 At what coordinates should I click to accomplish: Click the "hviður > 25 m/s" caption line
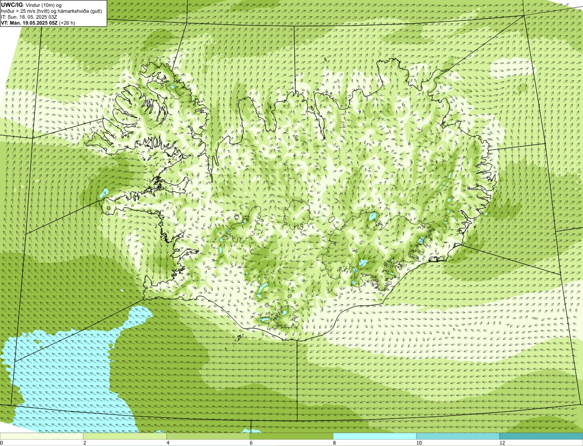pos(51,11)
